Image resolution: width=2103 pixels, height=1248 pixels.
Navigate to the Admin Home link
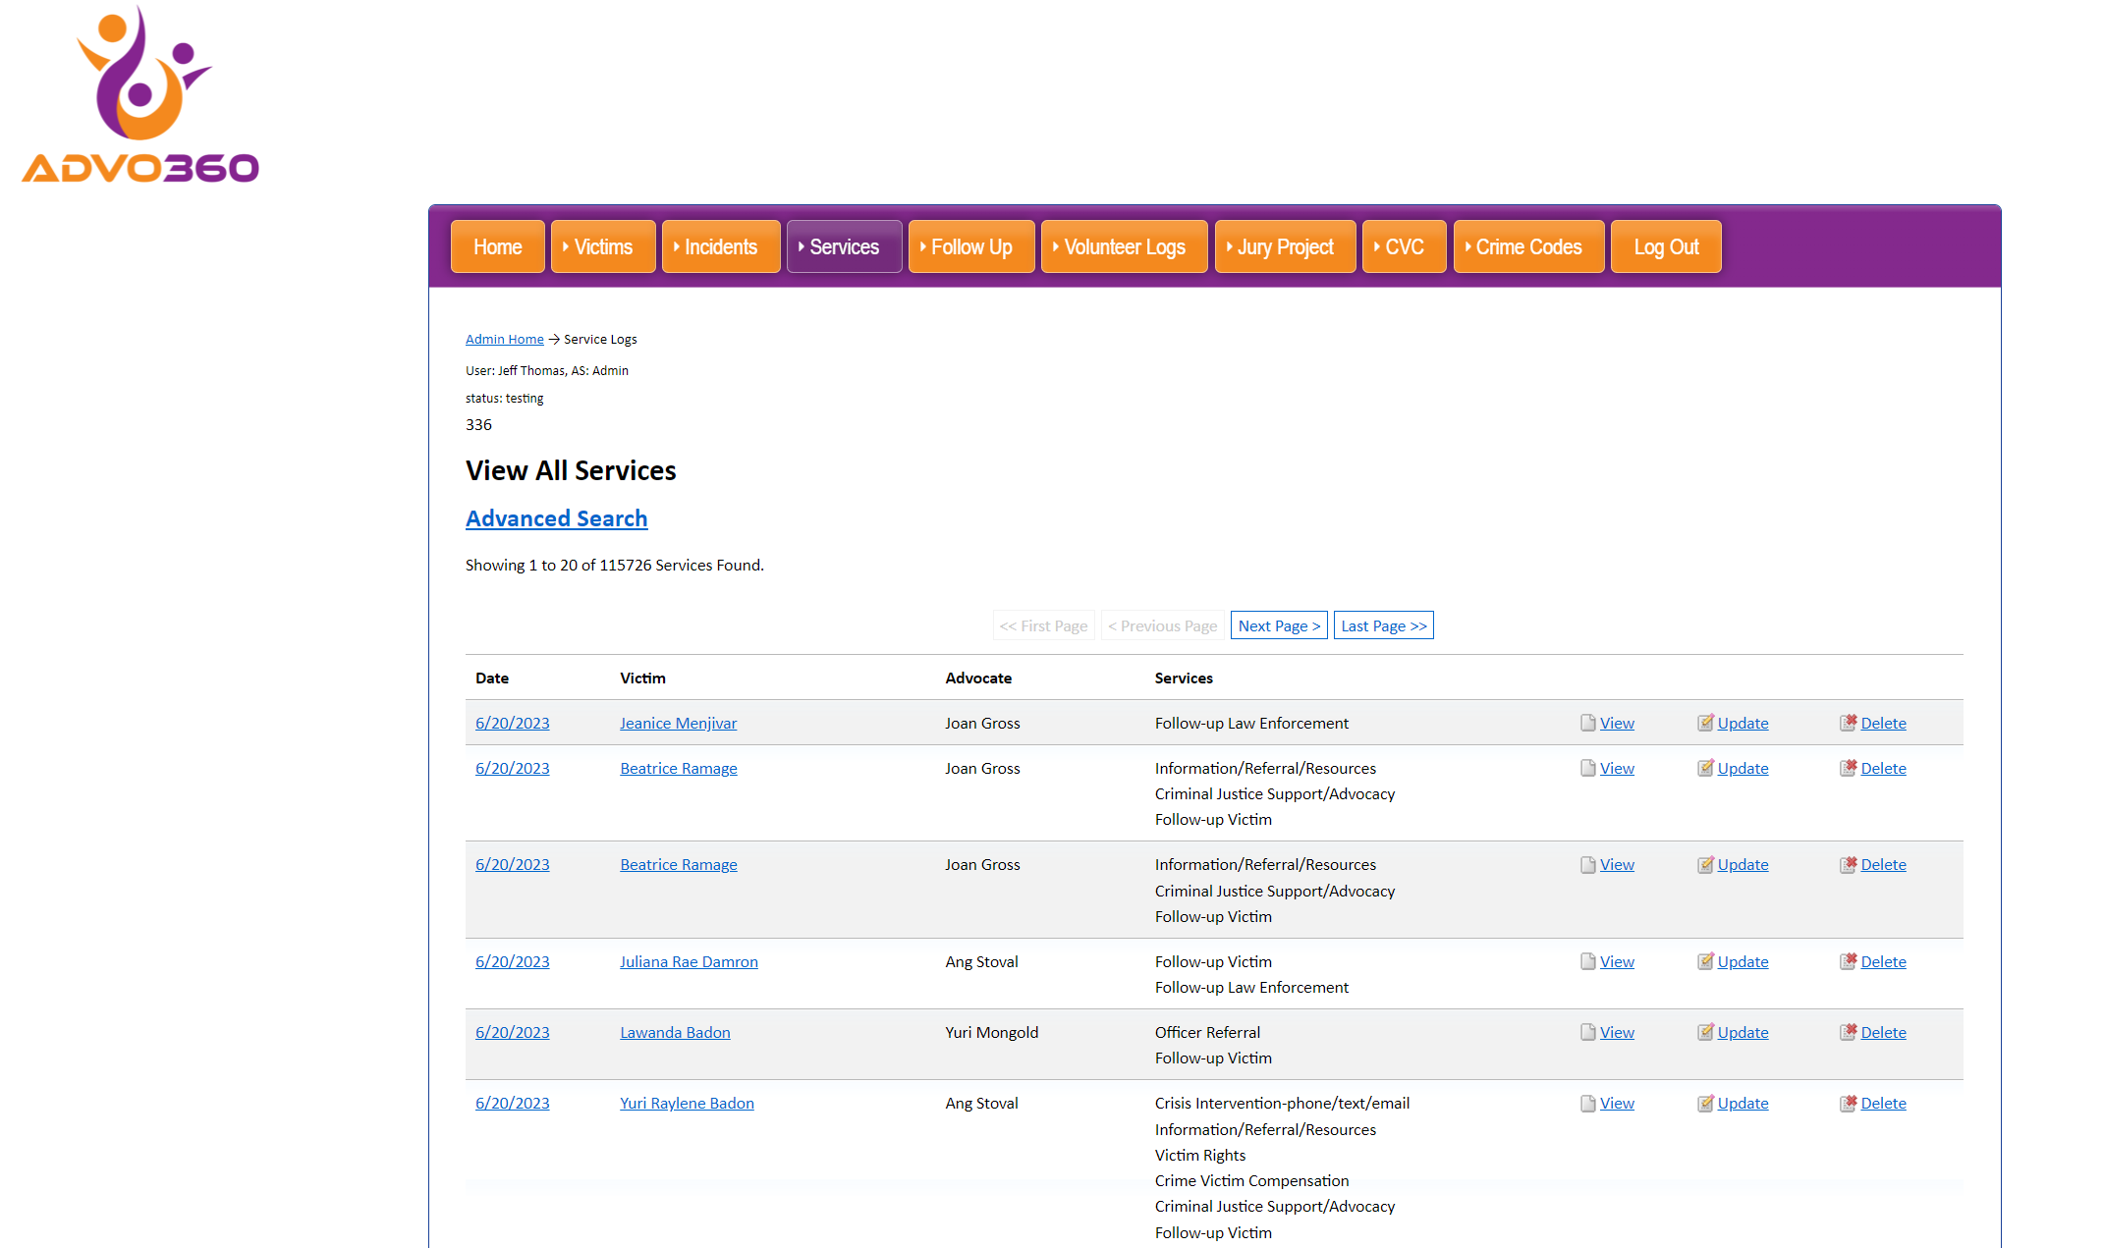coord(504,339)
